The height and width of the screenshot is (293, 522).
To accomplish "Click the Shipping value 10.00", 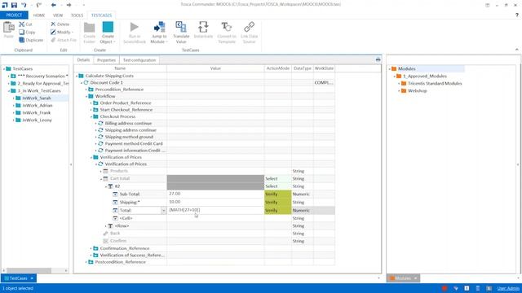I will pos(215,202).
